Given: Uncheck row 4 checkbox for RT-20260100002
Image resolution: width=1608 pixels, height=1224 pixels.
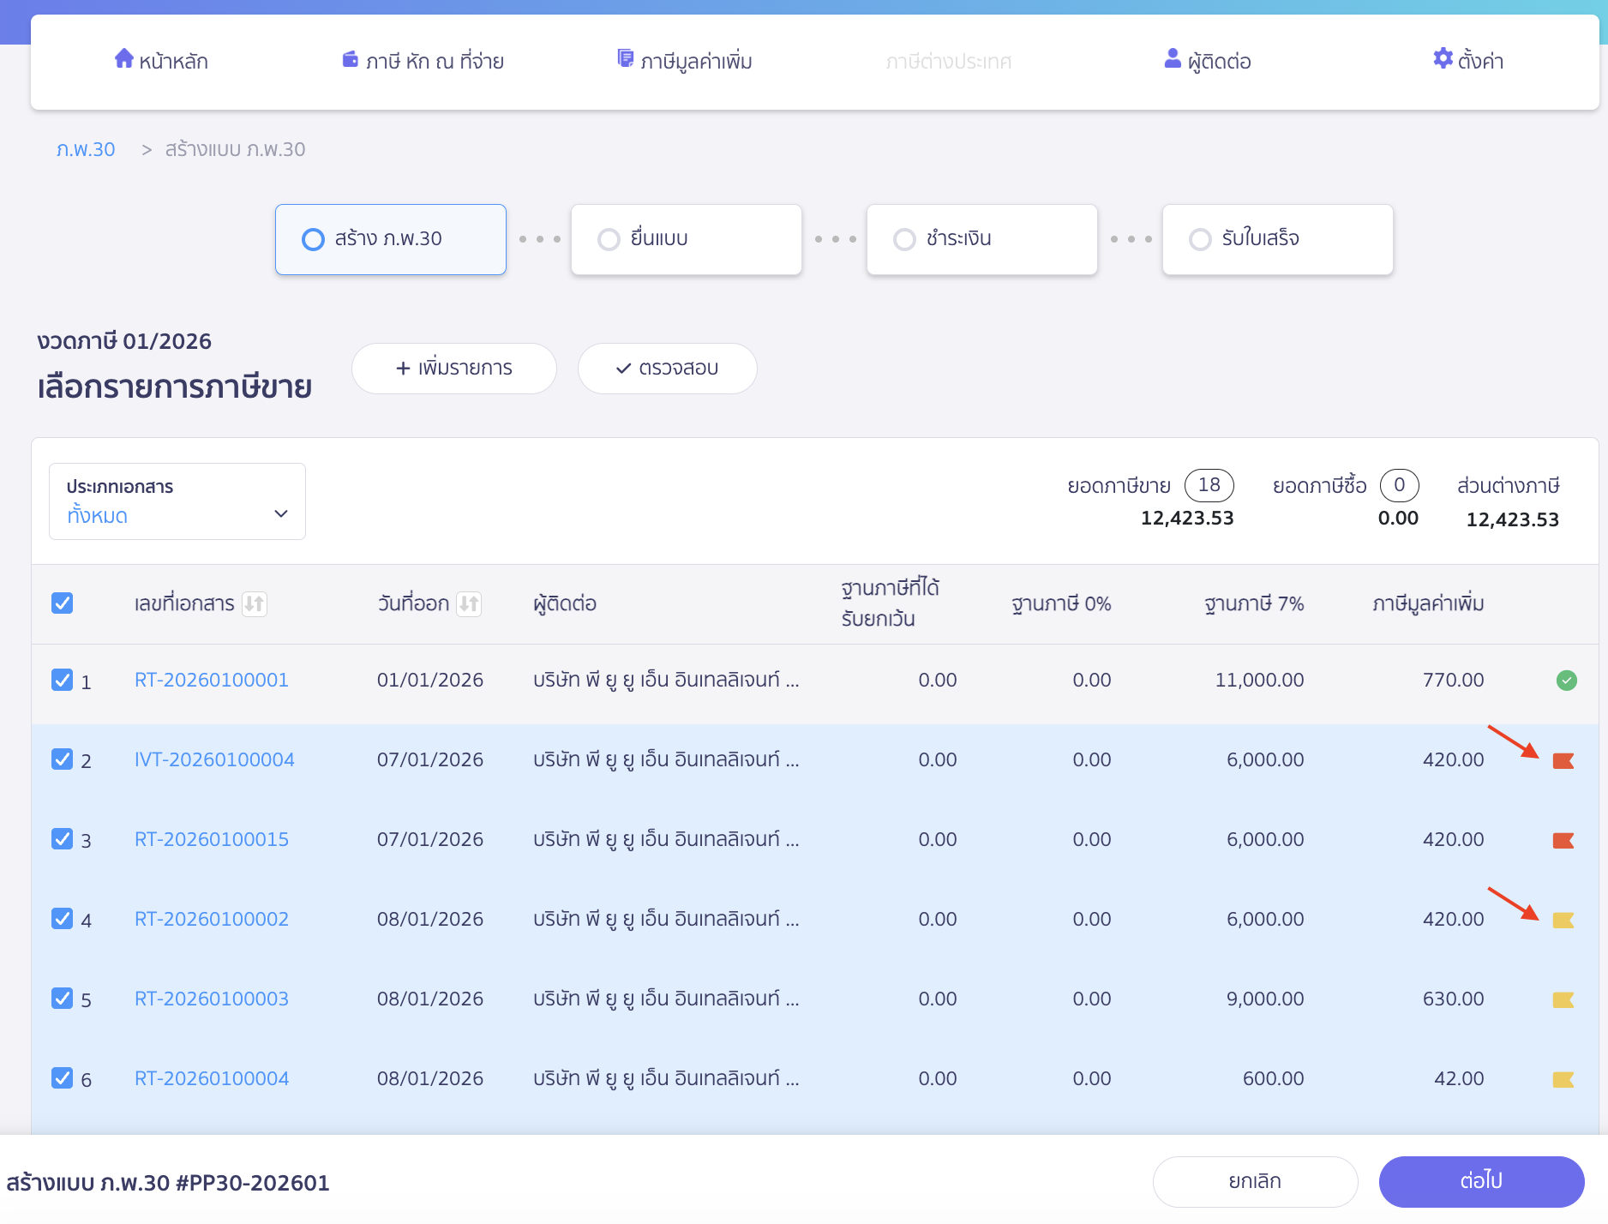Looking at the screenshot, I should coord(63,919).
